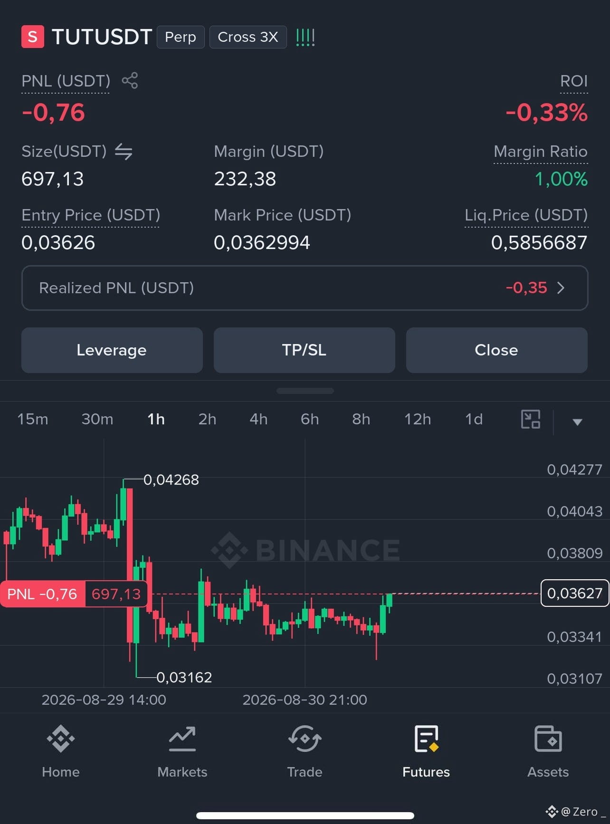The width and height of the screenshot is (610, 824).
Task: Select the 4h chart interval
Action: click(258, 419)
